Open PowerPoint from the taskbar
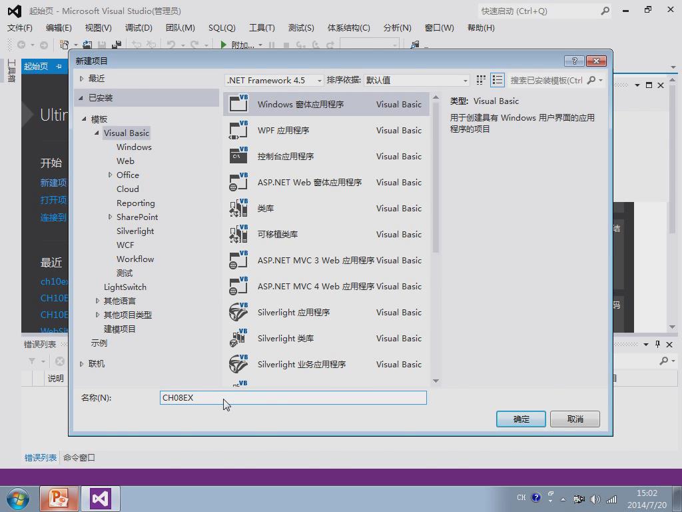Viewport: 682px width, 512px height. [59, 499]
